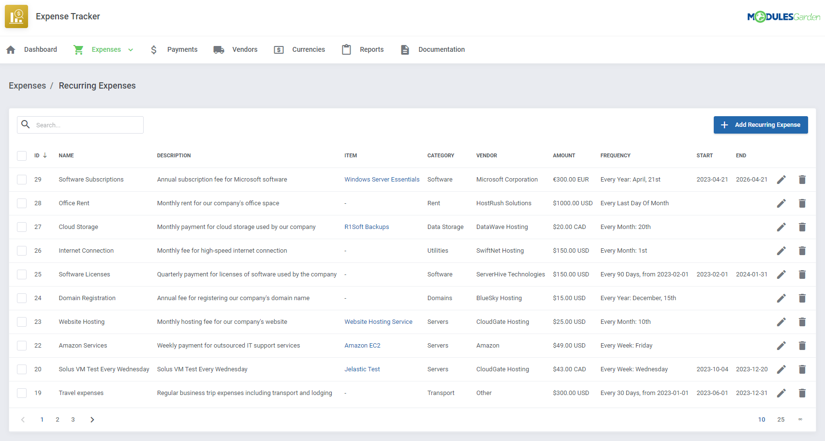This screenshot has width=825, height=441.
Task: Open the Currencies icon
Action: click(279, 49)
